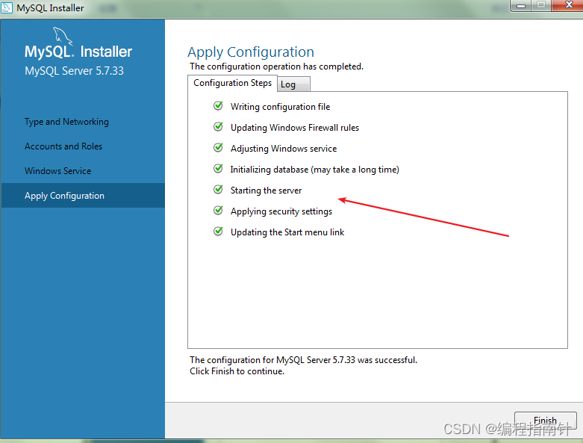Open Accounts and Roles step
Viewport: 583px width, 443px height.
pos(63,146)
